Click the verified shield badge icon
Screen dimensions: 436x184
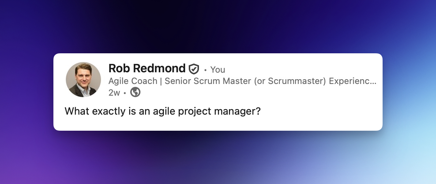[x=194, y=69]
